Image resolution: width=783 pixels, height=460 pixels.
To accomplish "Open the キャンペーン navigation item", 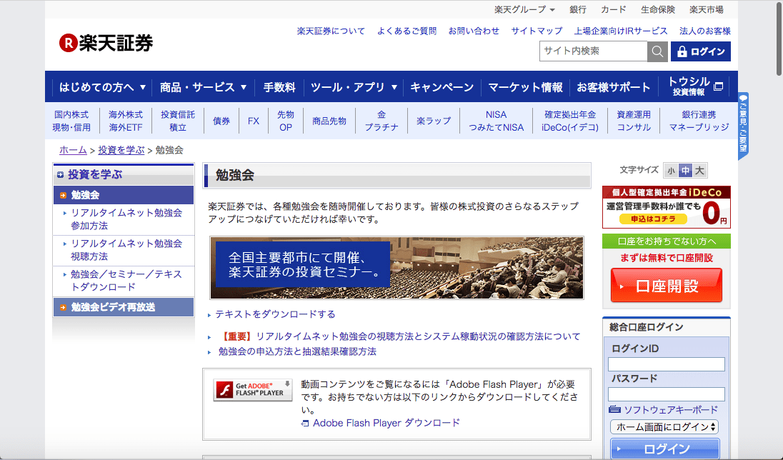I will (x=442, y=87).
